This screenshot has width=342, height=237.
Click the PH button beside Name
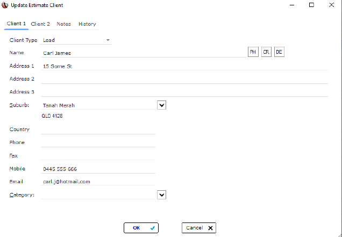pyautogui.click(x=253, y=52)
